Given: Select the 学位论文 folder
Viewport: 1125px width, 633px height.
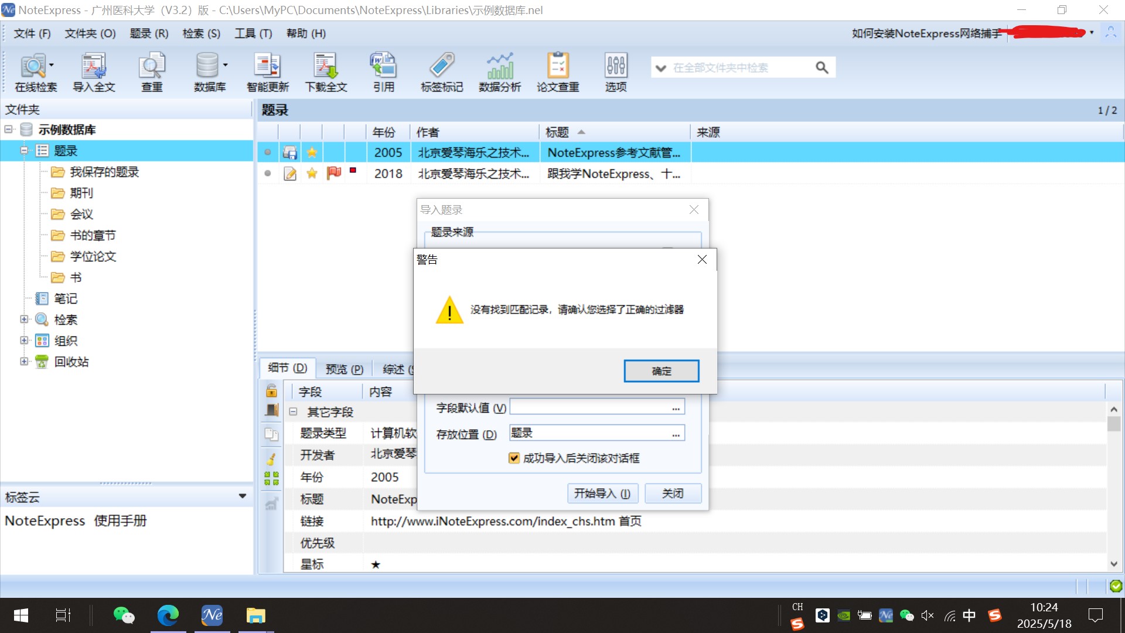Looking at the screenshot, I should 93,256.
